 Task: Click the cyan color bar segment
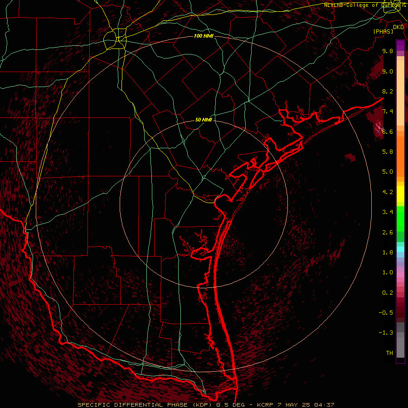click(400, 249)
